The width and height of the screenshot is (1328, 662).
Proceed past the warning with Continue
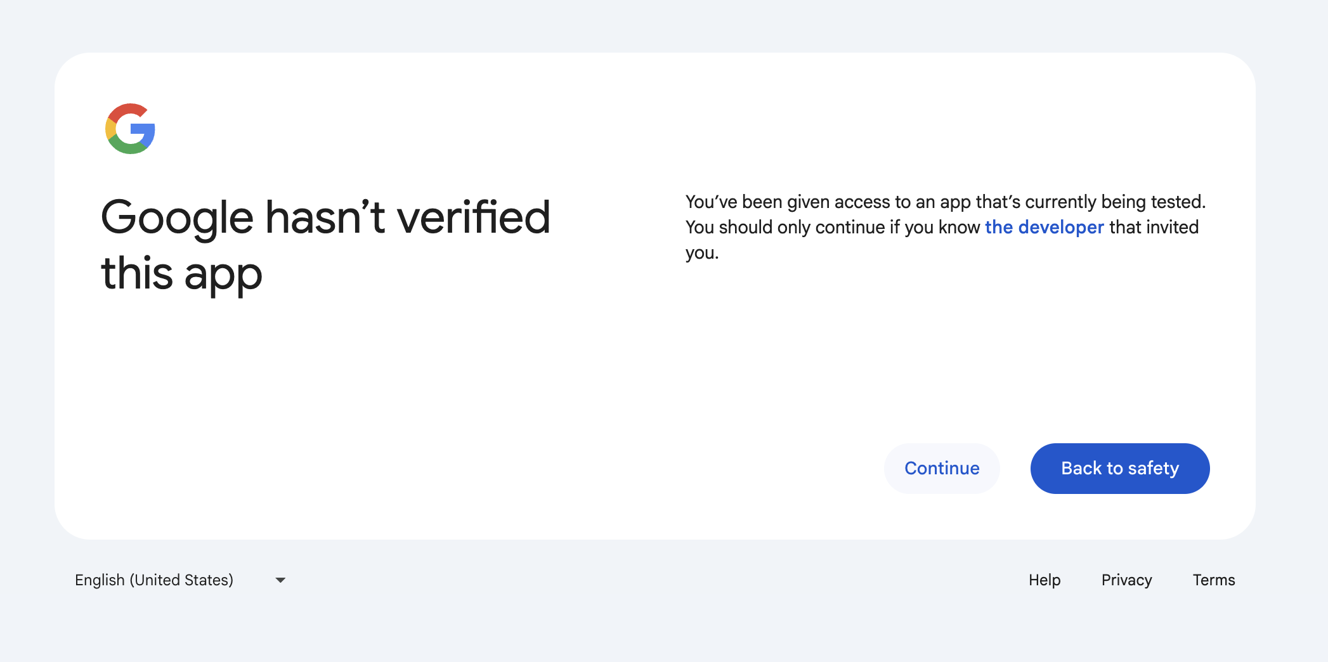click(942, 468)
